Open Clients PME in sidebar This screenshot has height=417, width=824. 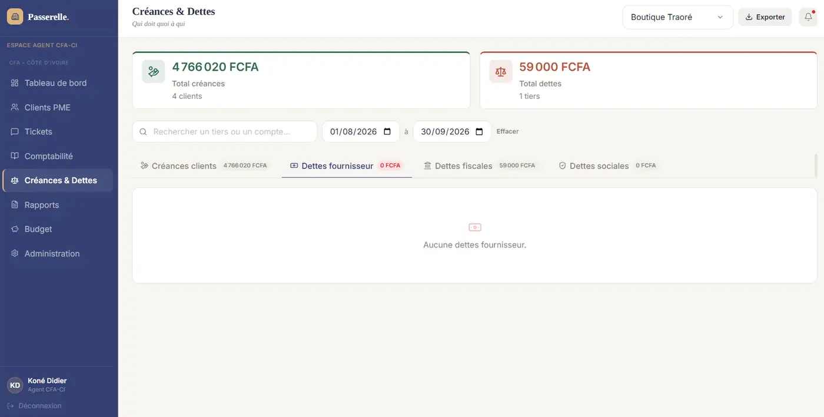(58, 108)
